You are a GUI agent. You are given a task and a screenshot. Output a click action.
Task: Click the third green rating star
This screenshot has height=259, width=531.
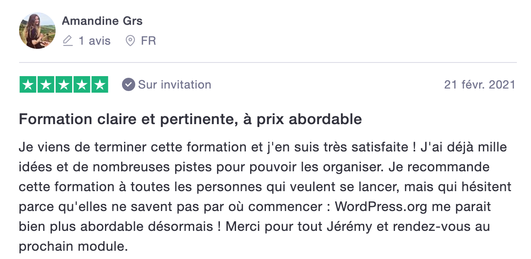click(x=63, y=85)
